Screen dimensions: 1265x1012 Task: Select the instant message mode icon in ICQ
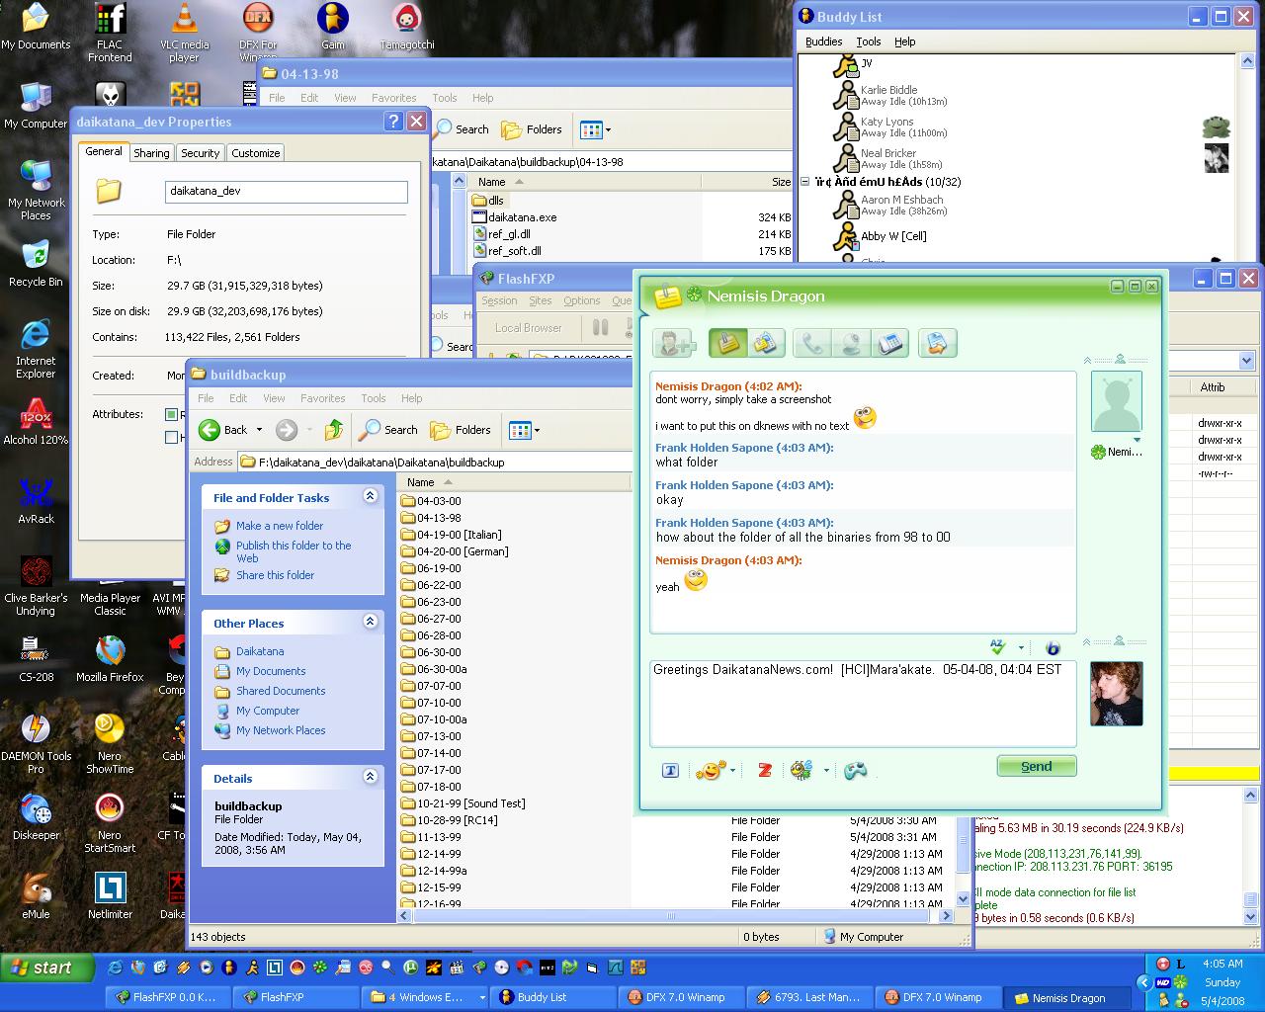(x=728, y=343)
